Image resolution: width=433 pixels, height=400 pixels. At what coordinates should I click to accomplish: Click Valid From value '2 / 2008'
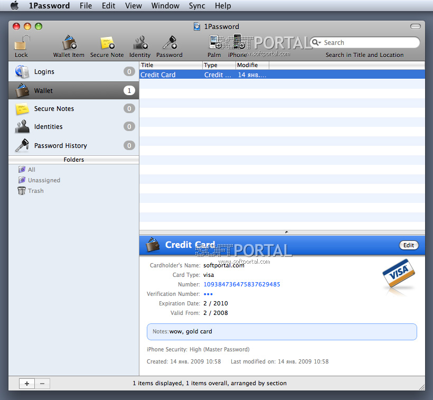[215, 313]
